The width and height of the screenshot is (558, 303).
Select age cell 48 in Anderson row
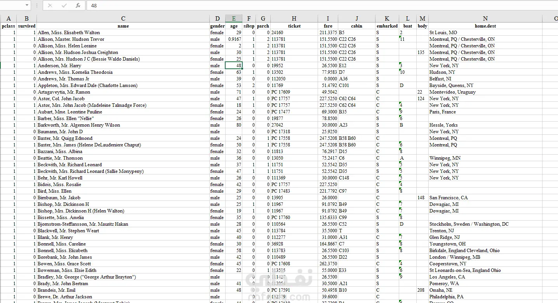(x=234, y=66)
